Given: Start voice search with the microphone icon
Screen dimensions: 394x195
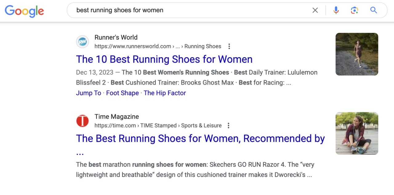Looking at the screenshot, I should (x=336, y=10).
